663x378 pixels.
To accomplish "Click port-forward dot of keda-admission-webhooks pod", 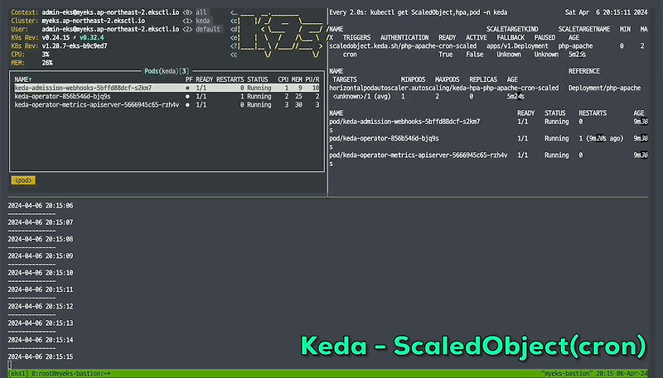I will [x=187, y=89].
